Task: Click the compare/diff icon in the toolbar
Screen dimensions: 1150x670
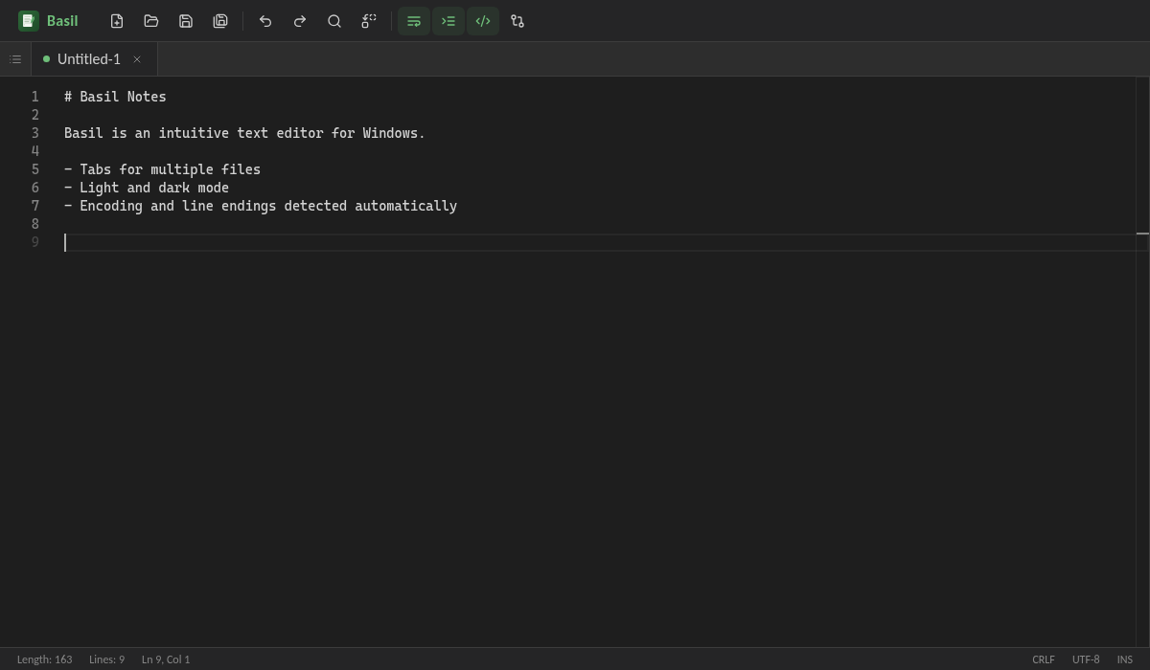Action: (x=517, y=21)
